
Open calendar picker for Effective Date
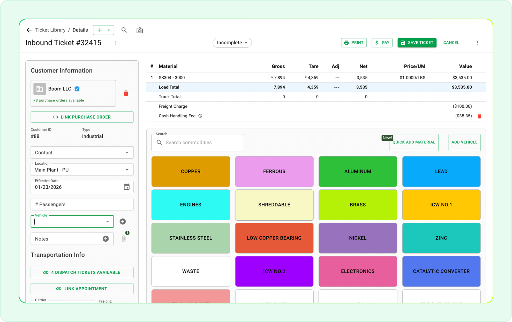point(126,187)
